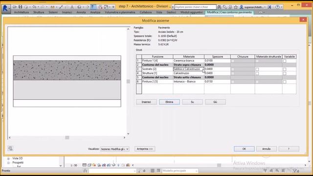The image size is (313, 176).
Task: Click the key subscription center icon
Action: pos(225,7)
